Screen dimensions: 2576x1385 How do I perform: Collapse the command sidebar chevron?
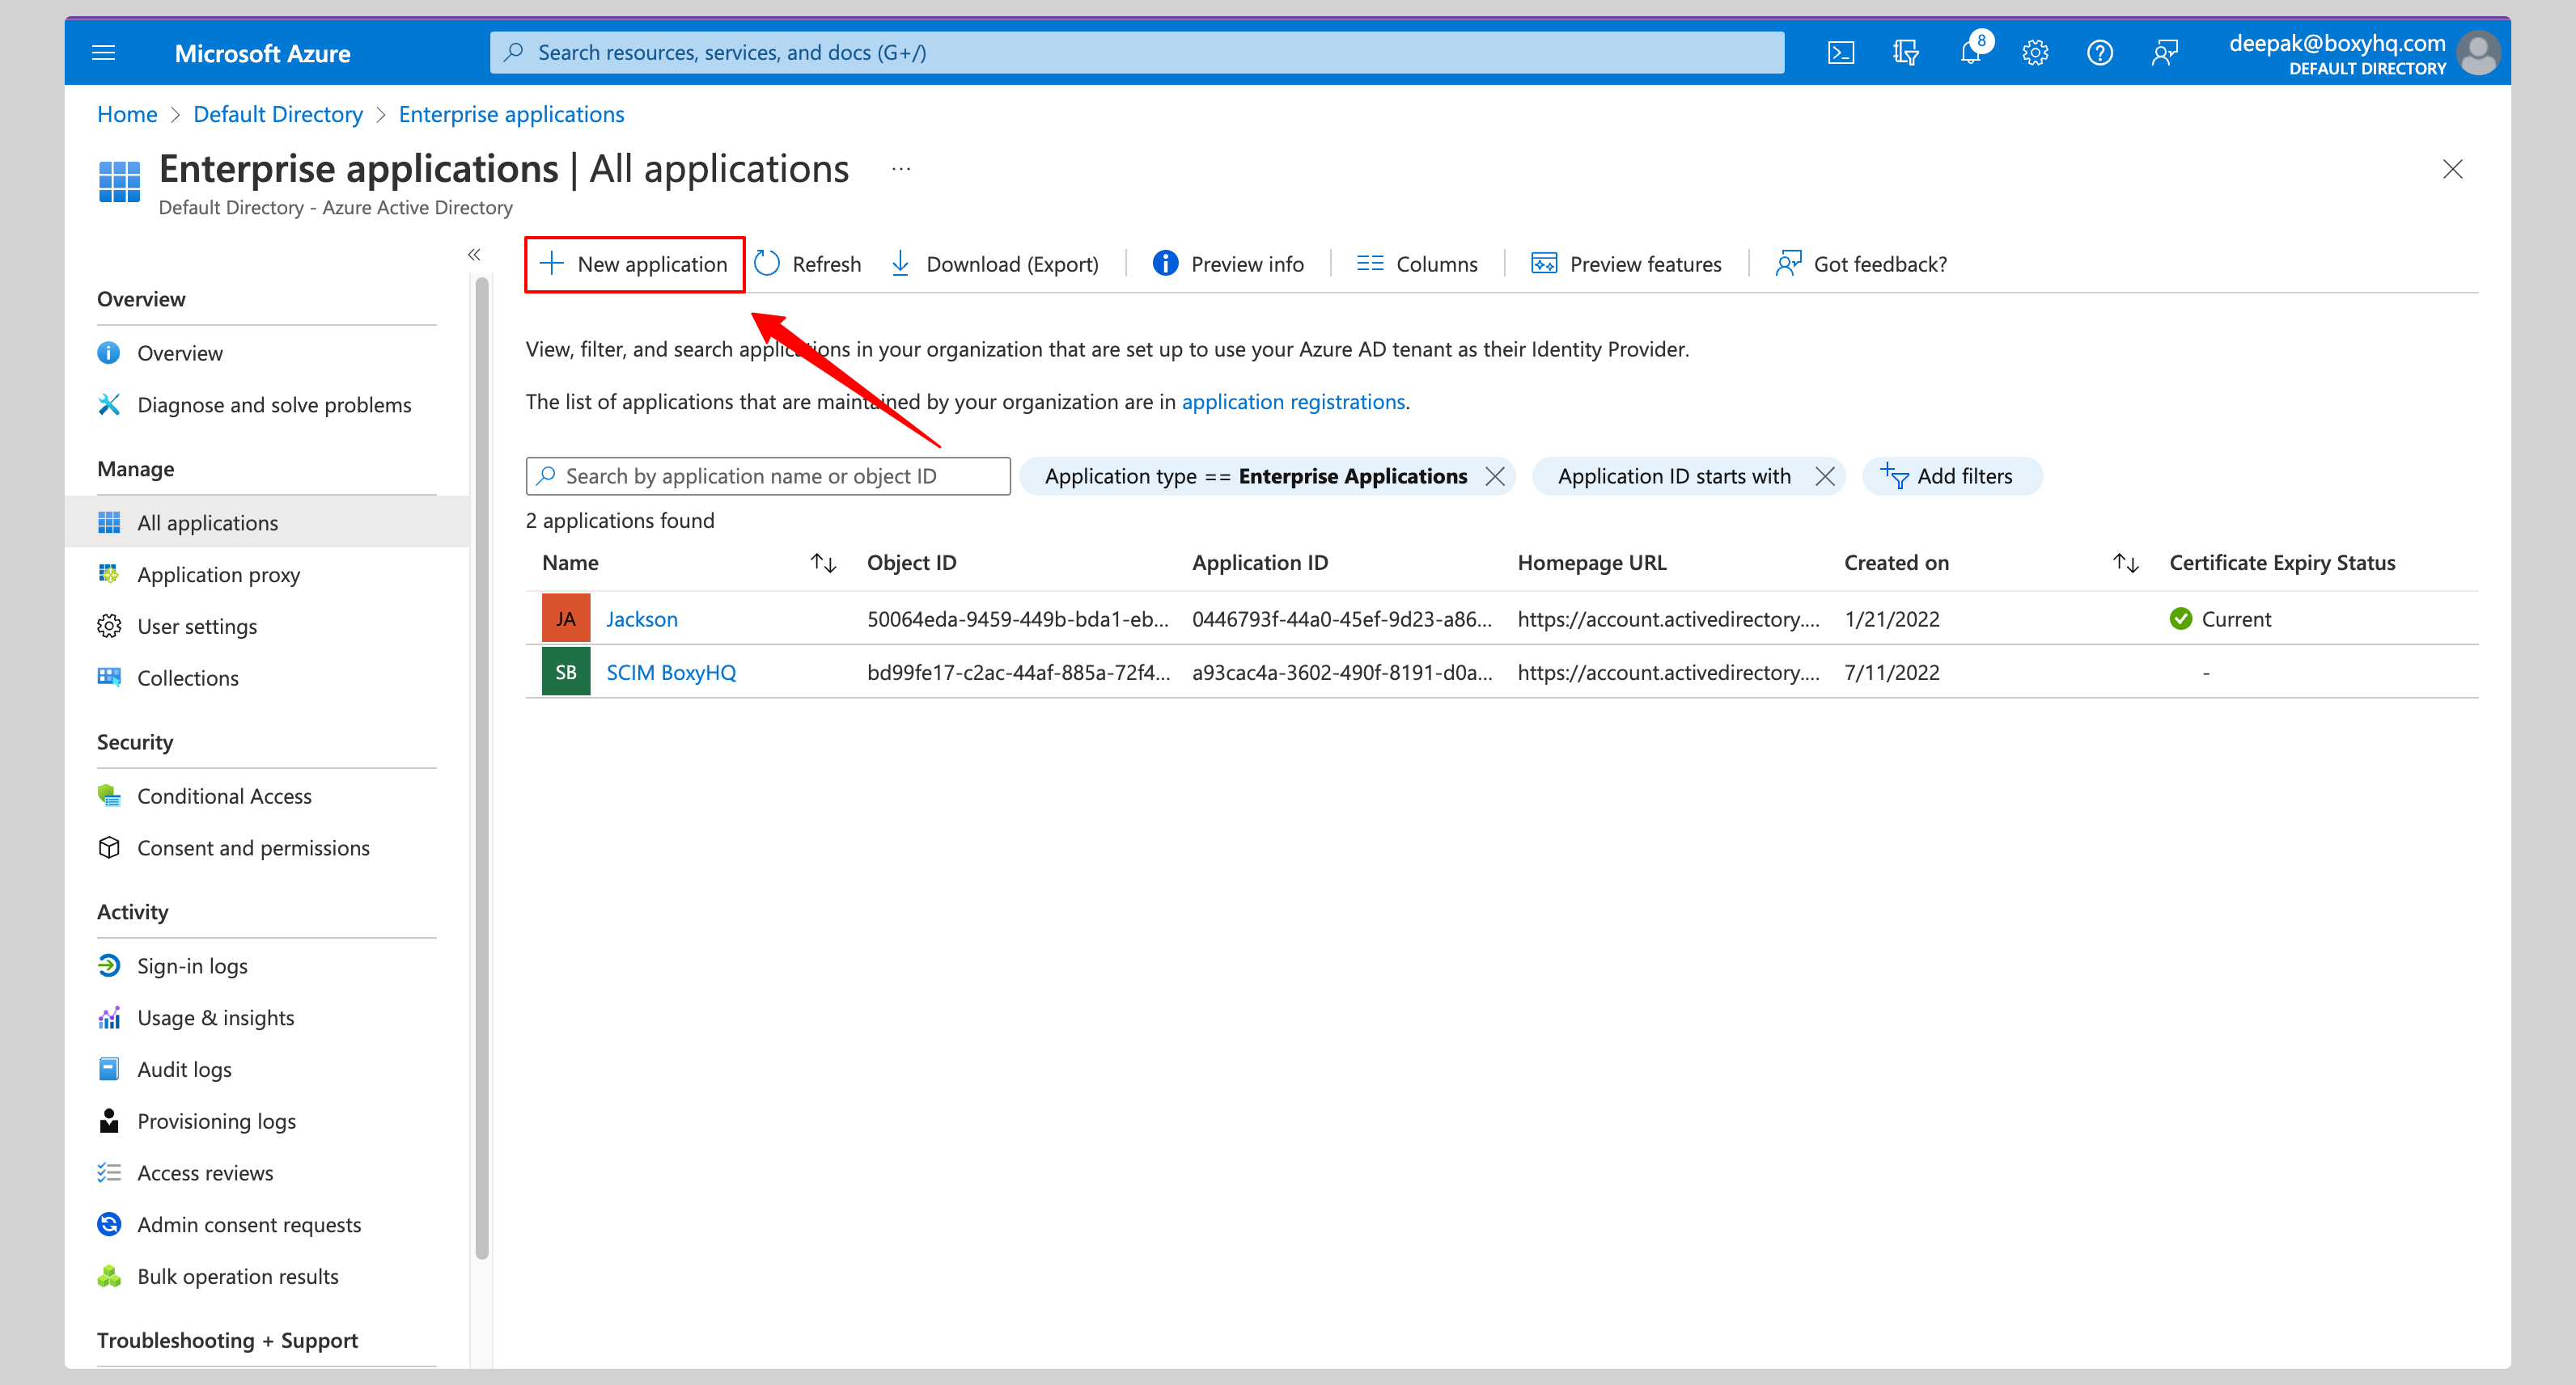point(474,255)
